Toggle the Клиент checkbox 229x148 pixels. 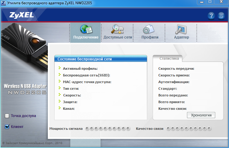click(x=7, y=126)
